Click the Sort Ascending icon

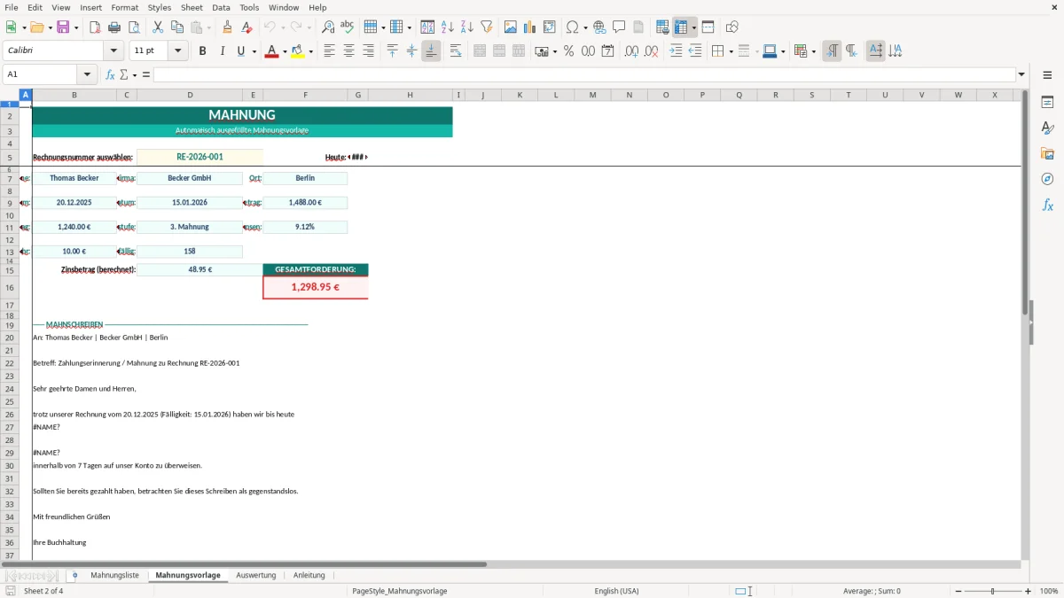tap(448, 27)
